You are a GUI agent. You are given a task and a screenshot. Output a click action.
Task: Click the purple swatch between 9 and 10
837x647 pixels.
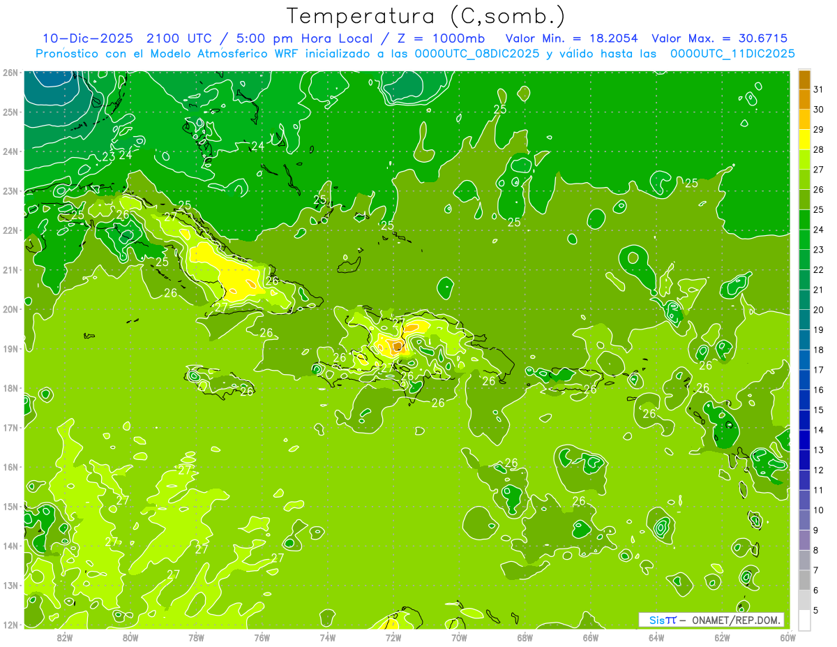point(804,520)
